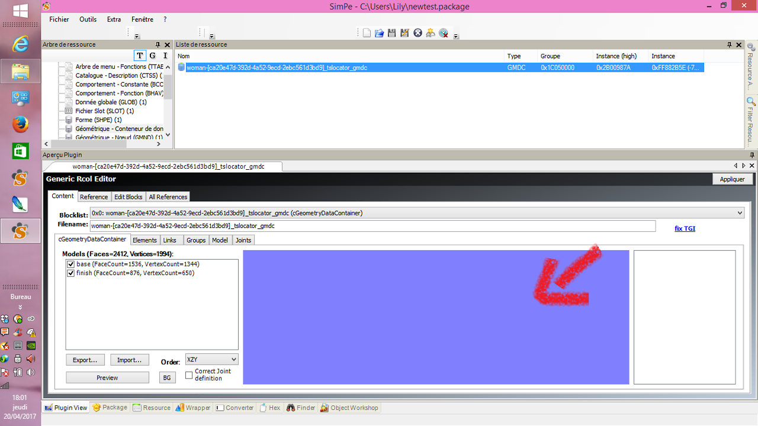
Task: Open the Object Workshop bottom tab
Action: point(349,408)
